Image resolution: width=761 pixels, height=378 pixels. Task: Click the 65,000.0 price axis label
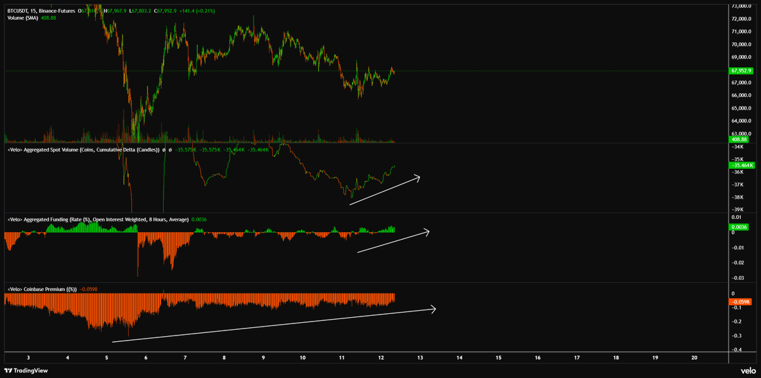coord(741,108)
